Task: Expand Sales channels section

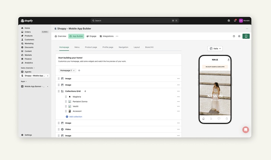Action: 27,68
